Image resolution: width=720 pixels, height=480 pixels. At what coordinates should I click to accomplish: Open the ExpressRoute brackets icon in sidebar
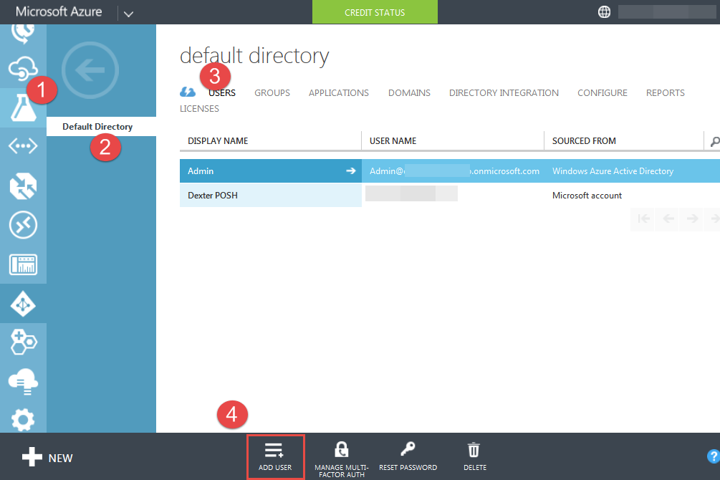click(x=23, y=146)
